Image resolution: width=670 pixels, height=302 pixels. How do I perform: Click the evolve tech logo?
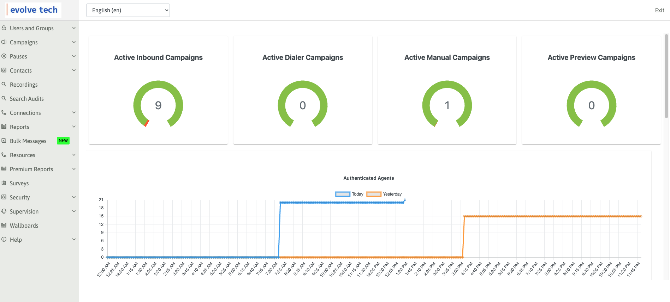[34, 10]
